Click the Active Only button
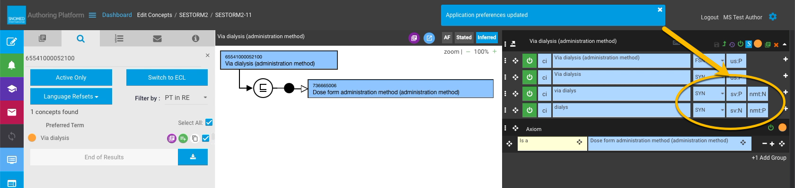The height and width of the screenshot is (188, 795). [71, 77]
